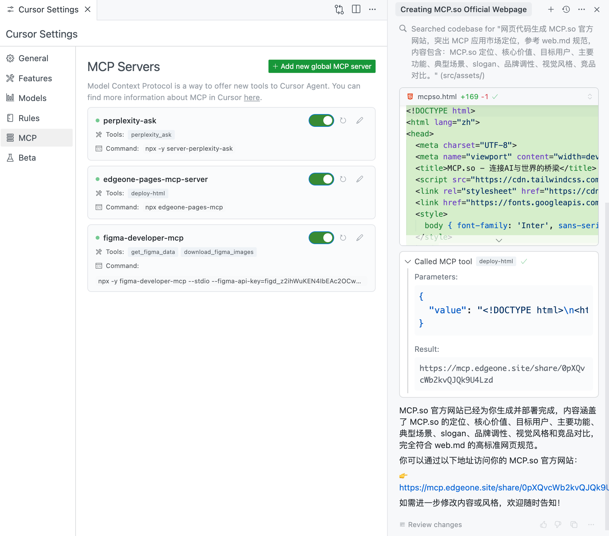Click the figma-developer-mcp refresh icon

click(343, 238)
